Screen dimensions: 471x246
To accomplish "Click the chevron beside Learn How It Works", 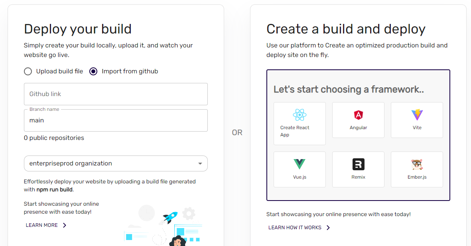I will pos(328,228).
